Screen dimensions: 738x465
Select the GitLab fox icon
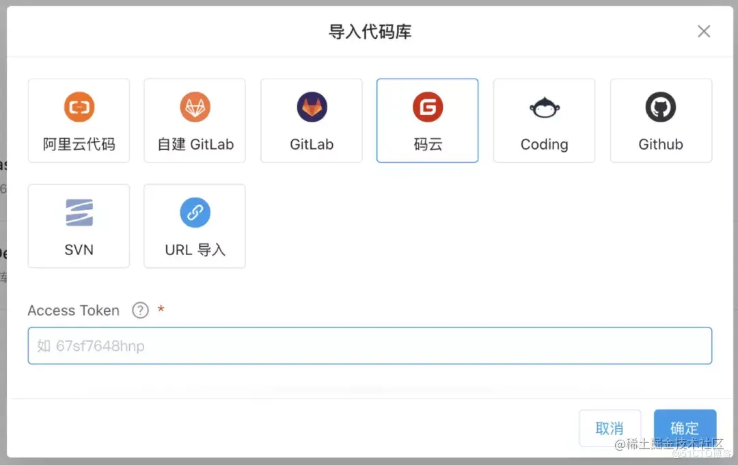click(311, 107)
